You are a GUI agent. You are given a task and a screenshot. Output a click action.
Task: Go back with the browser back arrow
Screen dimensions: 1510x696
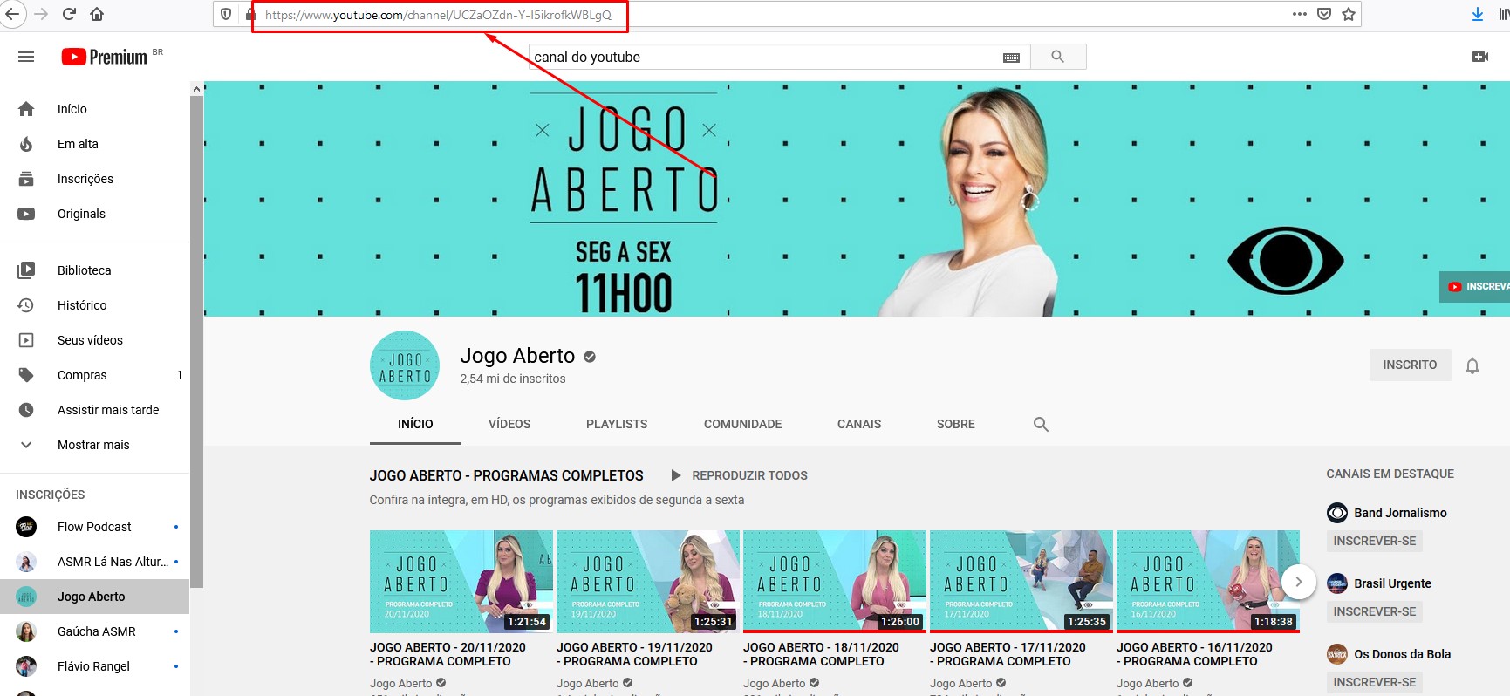(x=12, y=14)
